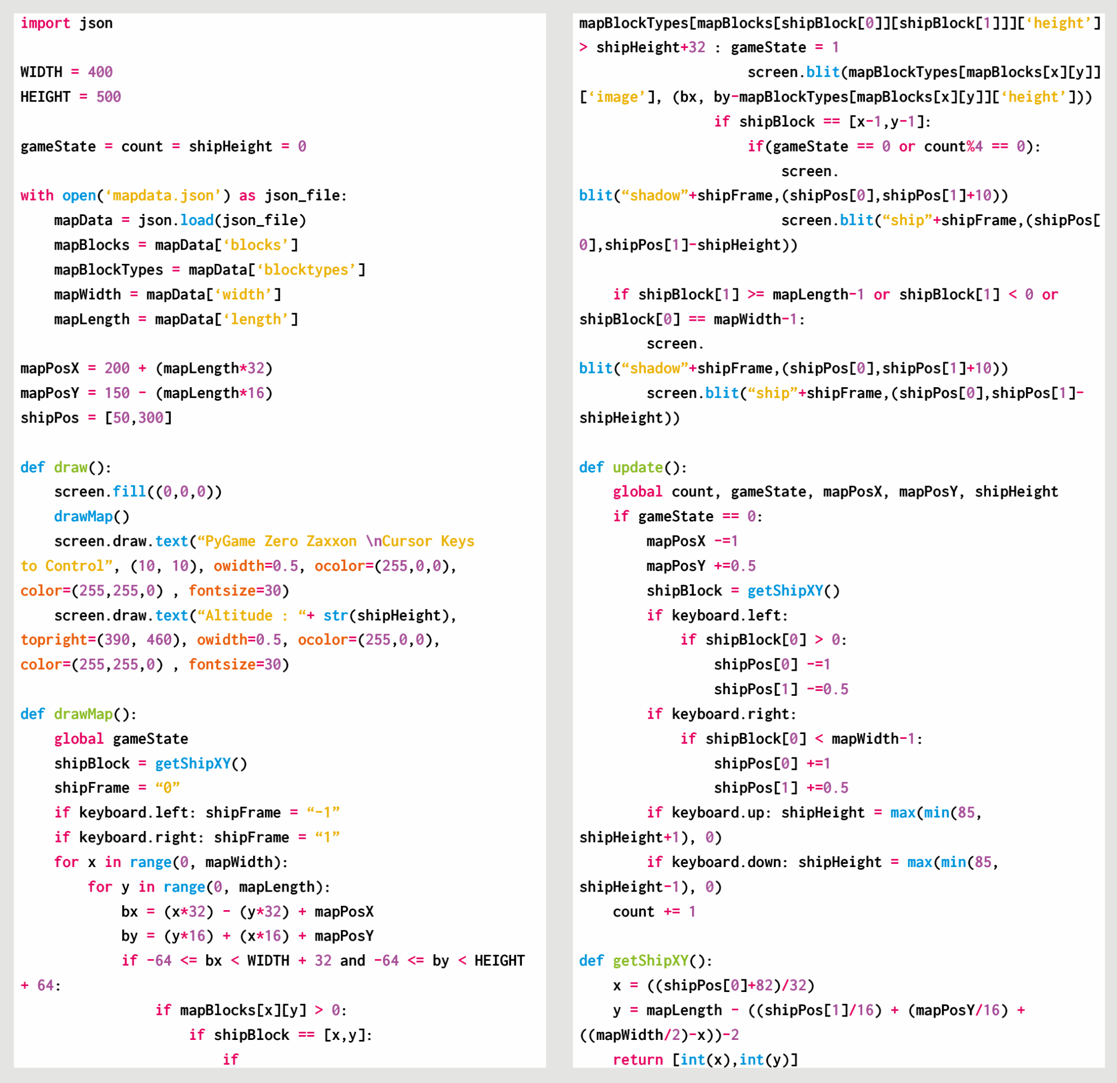The height and width of the screenshot is (1083, 1117).
Task: Click the 'if keyboard.down: shipHeight' line
Action: tap(822, 863)
